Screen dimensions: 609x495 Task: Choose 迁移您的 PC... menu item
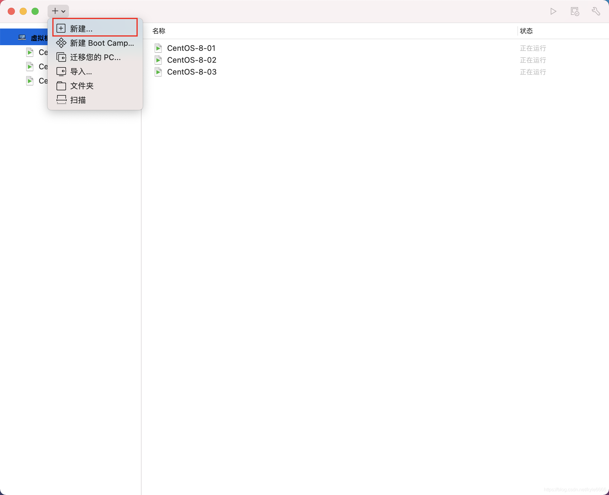click(x=95, y=57)
